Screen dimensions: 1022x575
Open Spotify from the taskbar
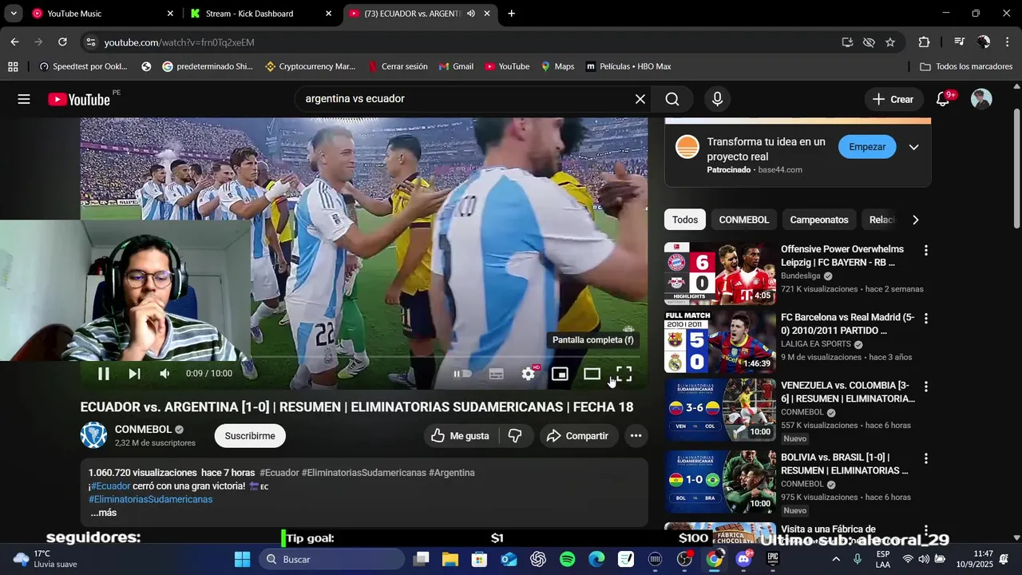[568, 559]
